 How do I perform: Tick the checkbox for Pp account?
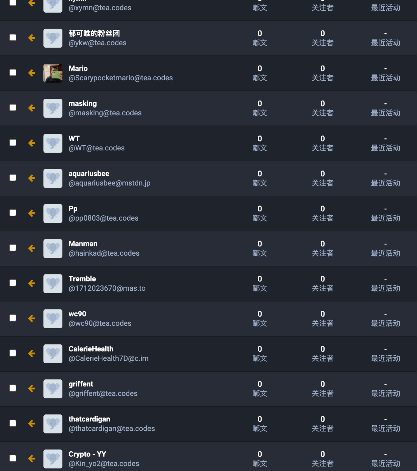click(13, 213)
